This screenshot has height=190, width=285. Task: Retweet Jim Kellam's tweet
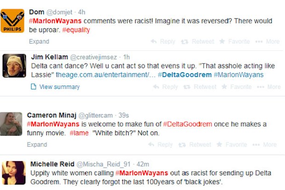click(x=200, y=87)
